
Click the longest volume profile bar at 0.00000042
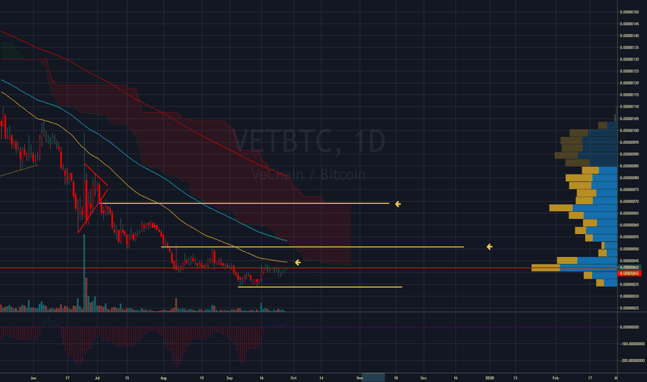coord(574,267)
